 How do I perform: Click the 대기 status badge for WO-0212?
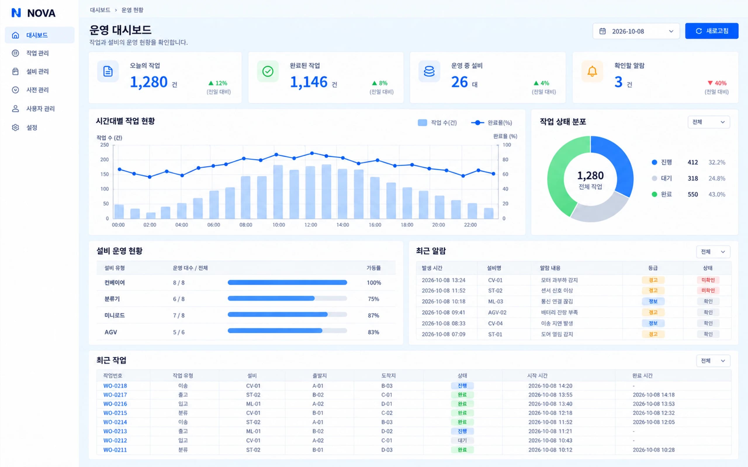pyautogui.click(x=462, y=441)
